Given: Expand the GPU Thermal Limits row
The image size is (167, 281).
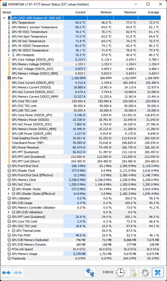Looking at the screenshot, I should click(9, 231).
